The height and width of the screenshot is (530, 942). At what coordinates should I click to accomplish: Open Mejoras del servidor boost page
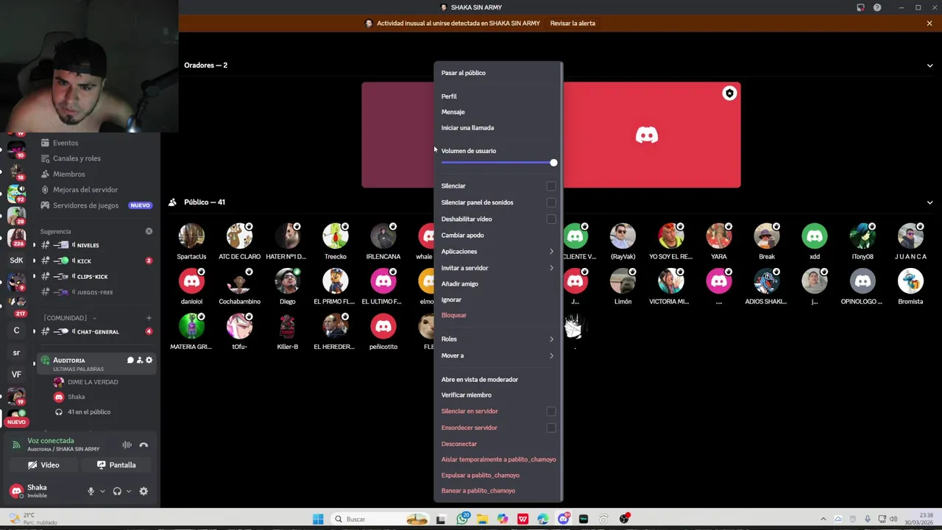(x=85, y=190)
